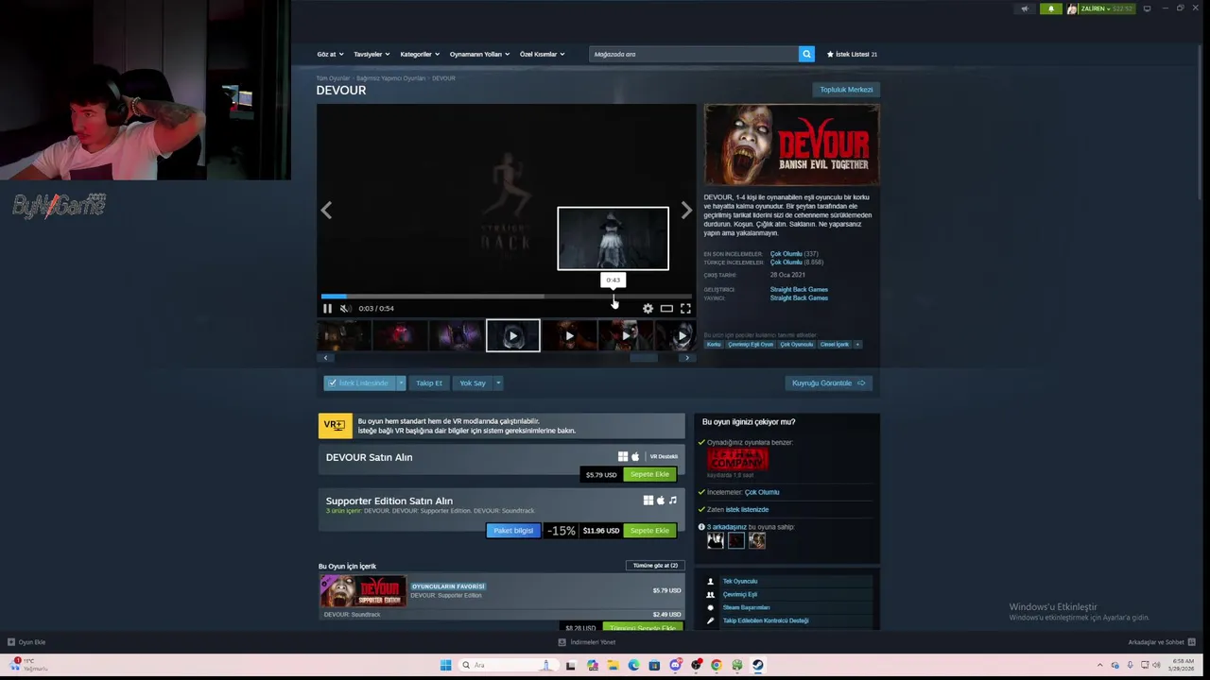This screenshot has width=1210, height=680.
Task: Click the green notifications bell icon
Action: (x=1050, y=8)
